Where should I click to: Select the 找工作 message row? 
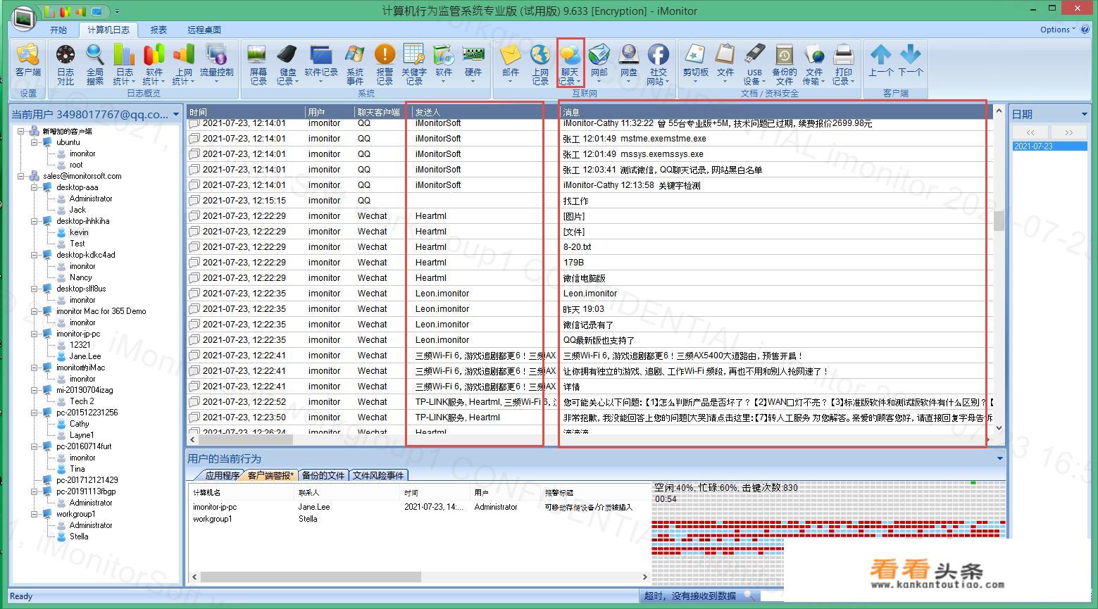pyautogui.click(x=589, y=201)
